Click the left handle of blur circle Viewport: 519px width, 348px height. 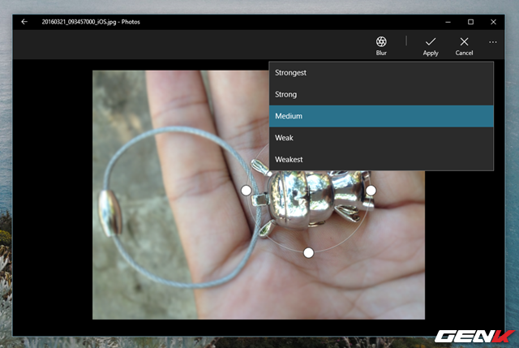tap(247, 190)
